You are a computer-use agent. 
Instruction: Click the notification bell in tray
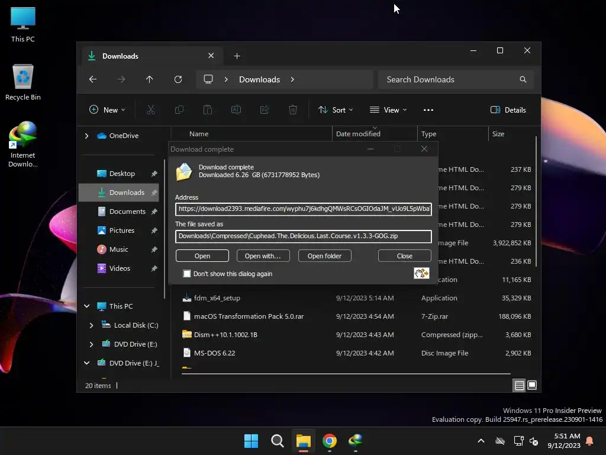[590, 441]
